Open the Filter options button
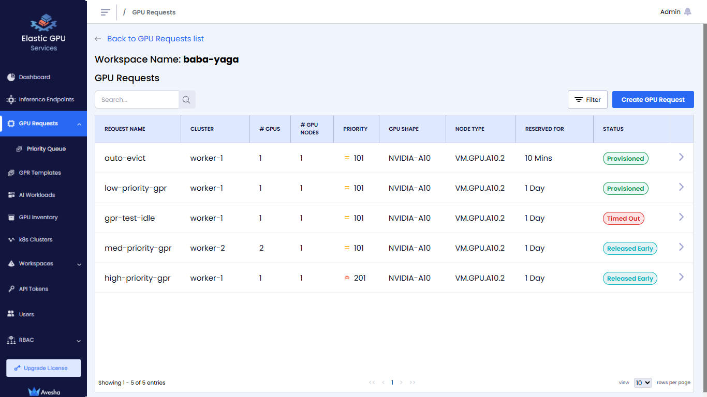The height and width of the screenshot is (397, 707). (x=587, y=100)
